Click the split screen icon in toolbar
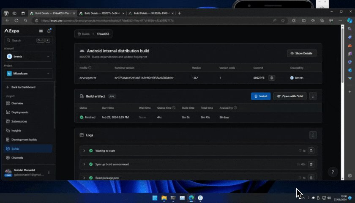Screen dimensions: 355x203 pyautogui.click(x=303, y=20)
